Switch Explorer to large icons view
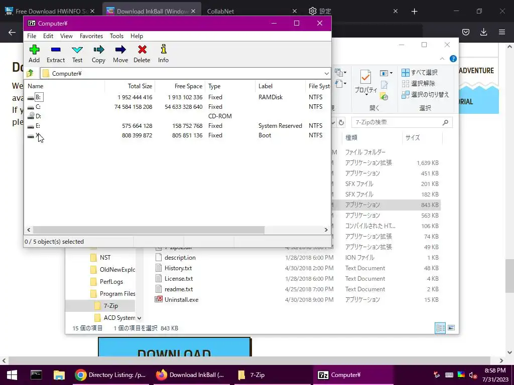Image resolution: width=514 pixels, height=385 pixels. (x=451, y=328)
